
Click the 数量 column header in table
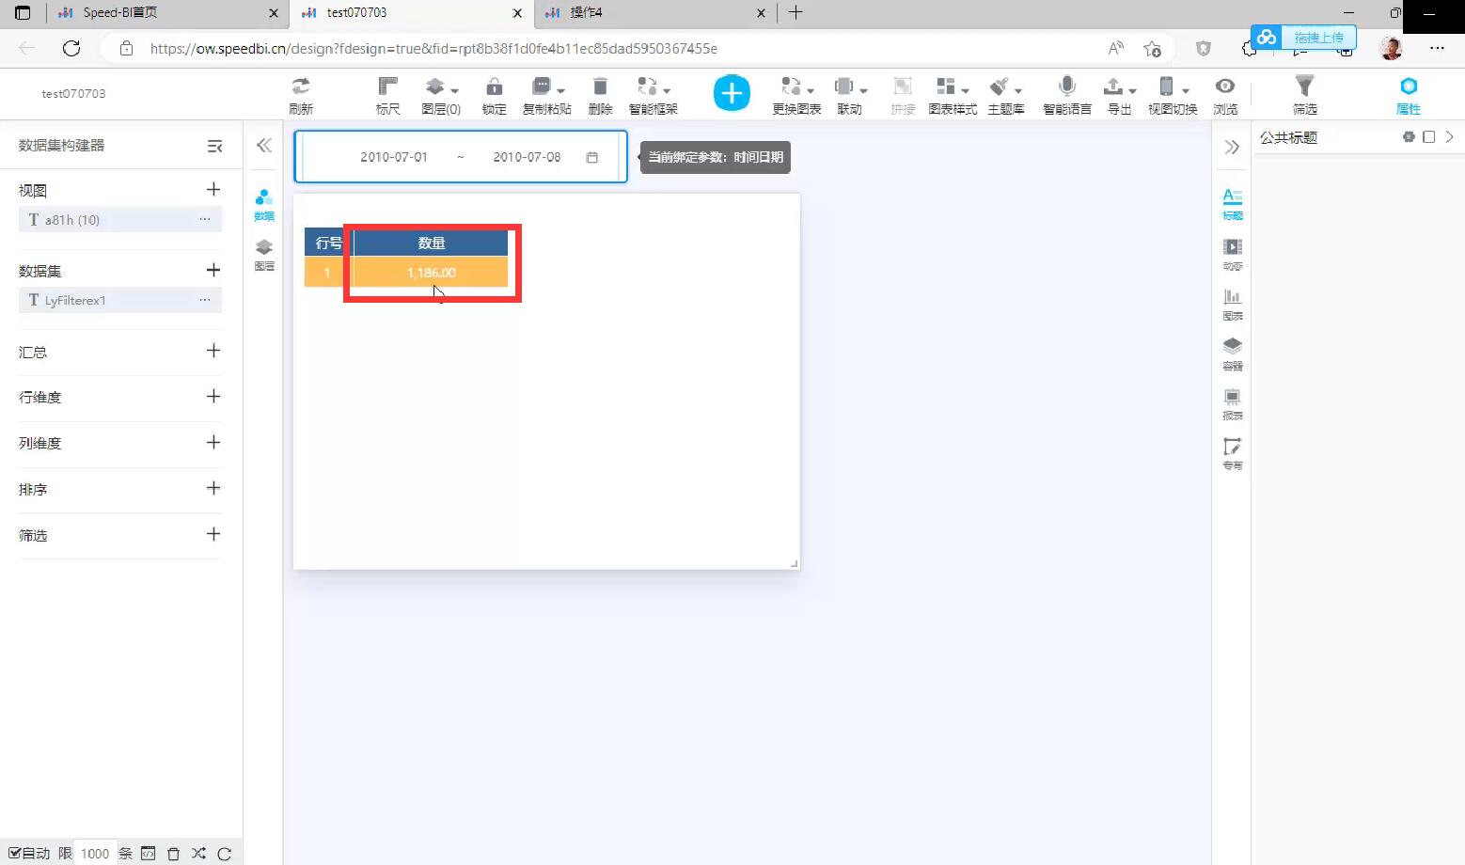click(431, 243)
